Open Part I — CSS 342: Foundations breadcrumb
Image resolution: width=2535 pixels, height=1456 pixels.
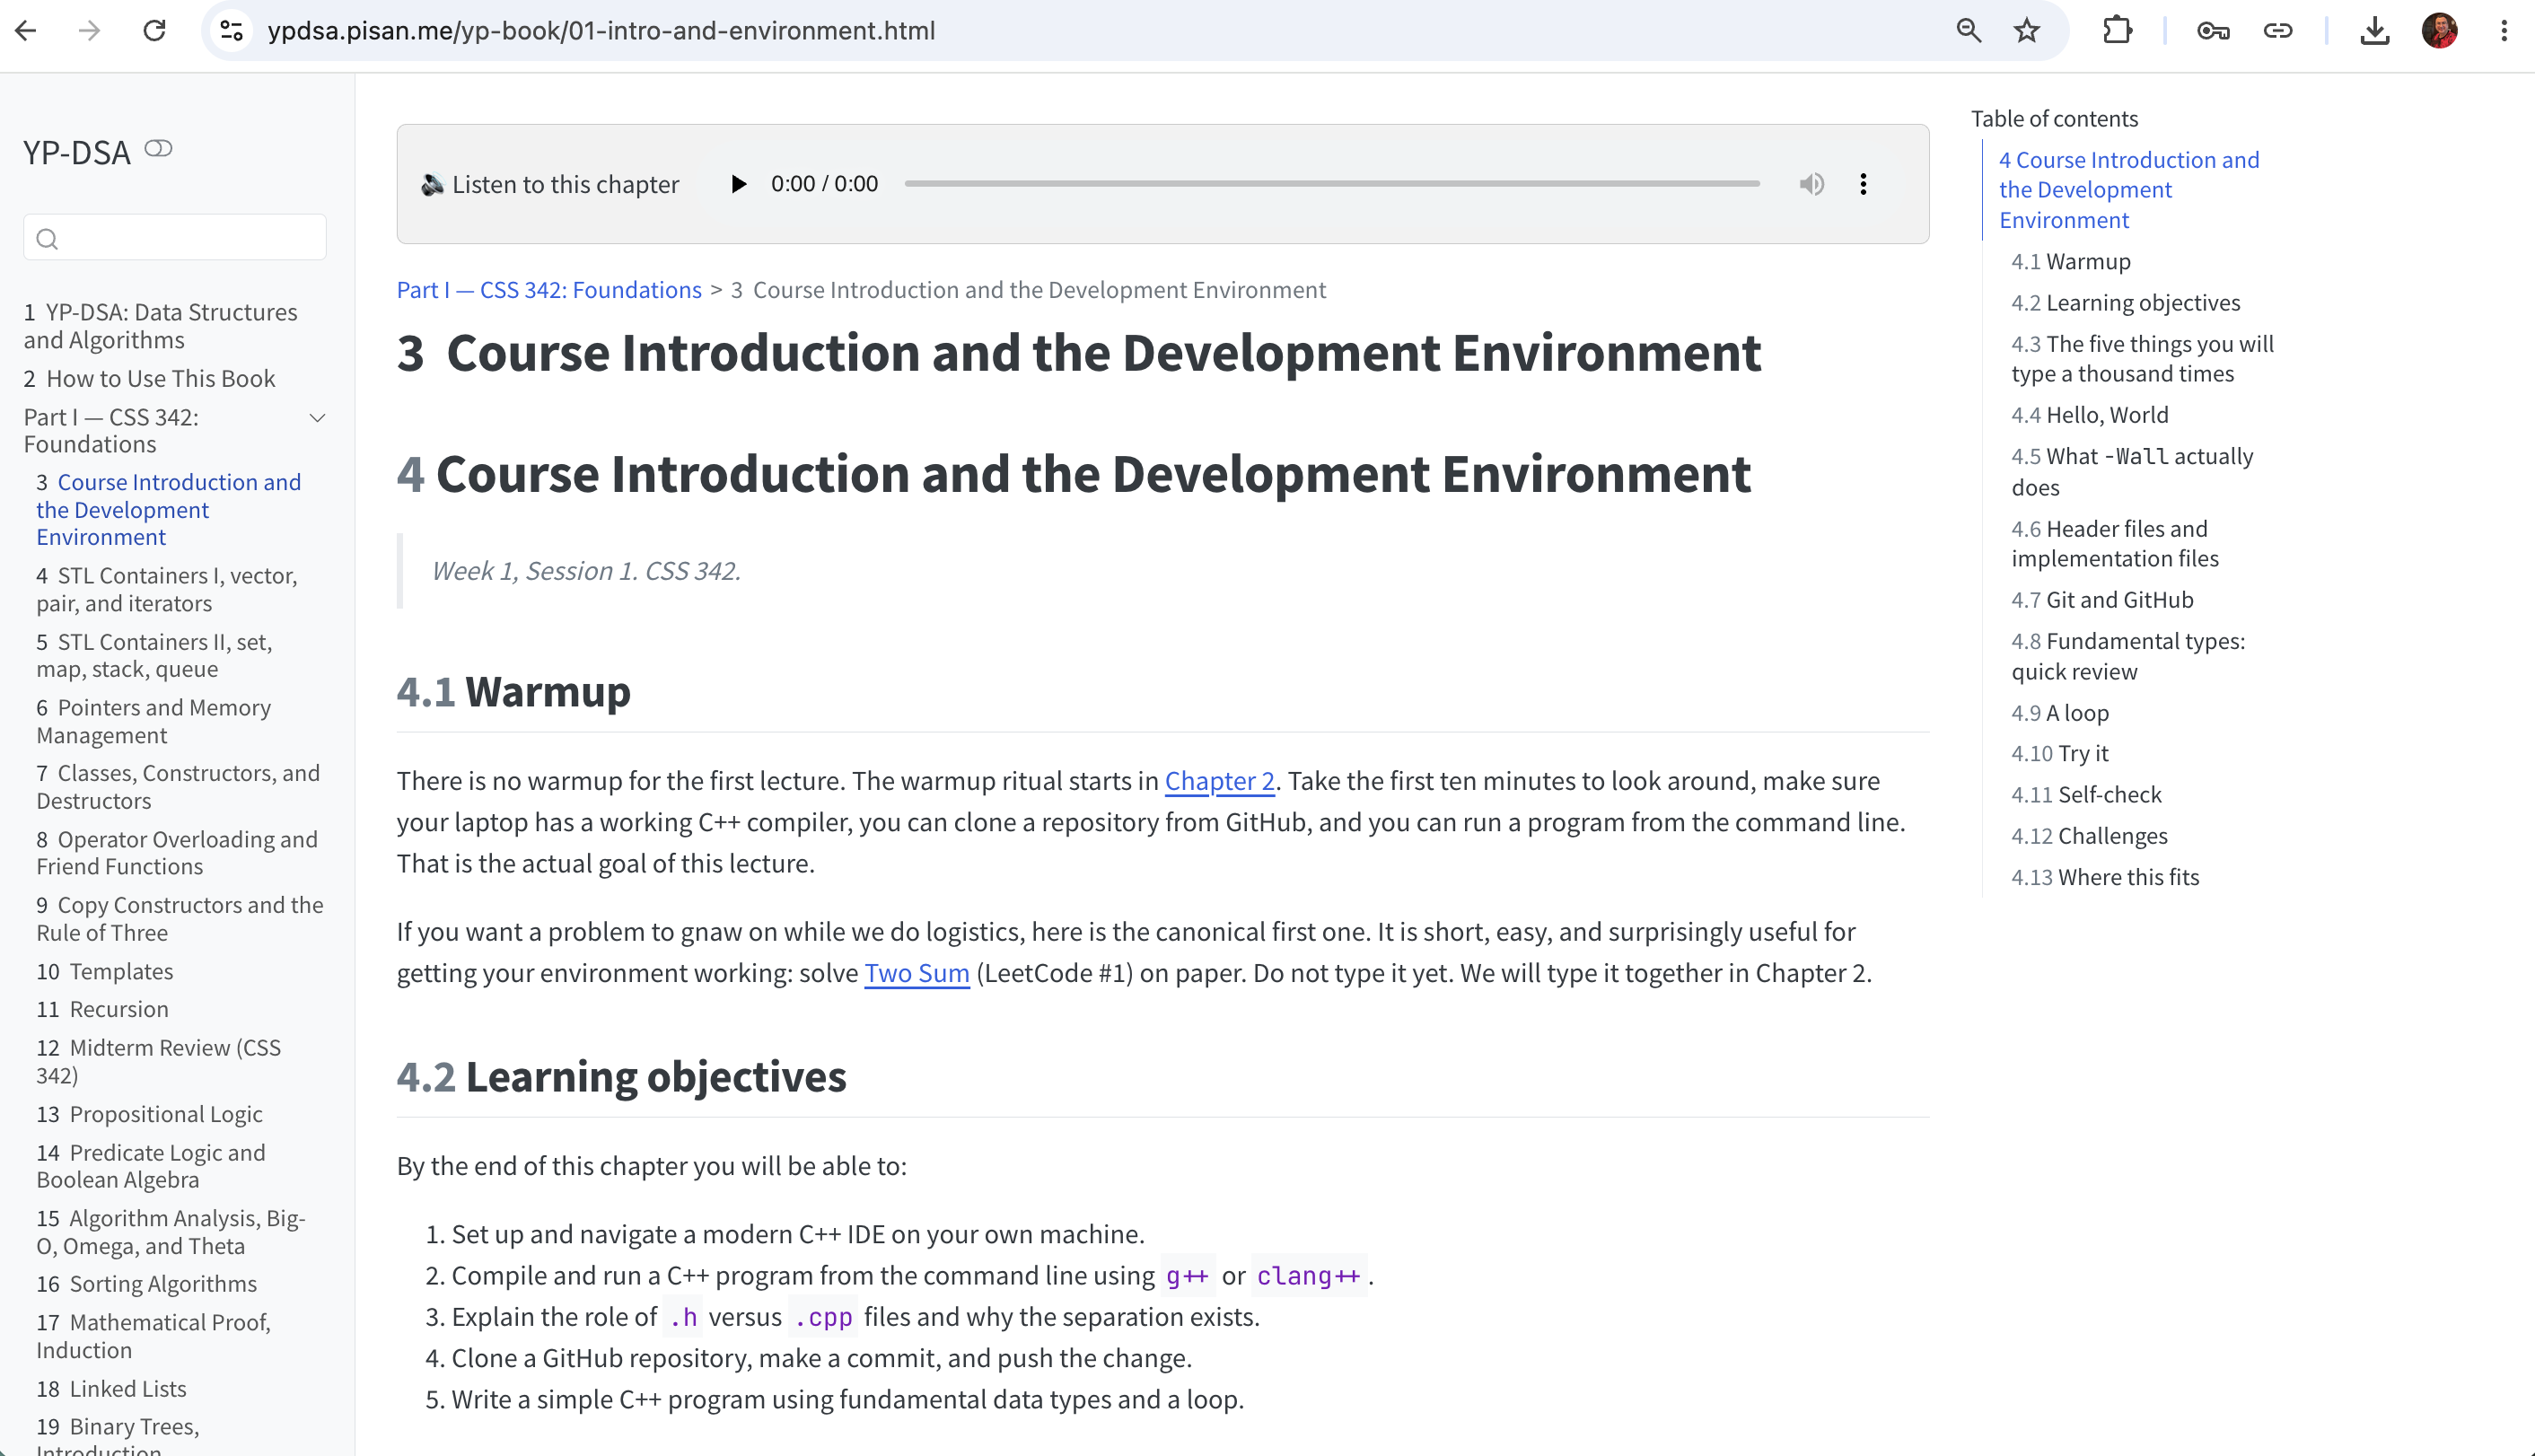pos(549,290)
